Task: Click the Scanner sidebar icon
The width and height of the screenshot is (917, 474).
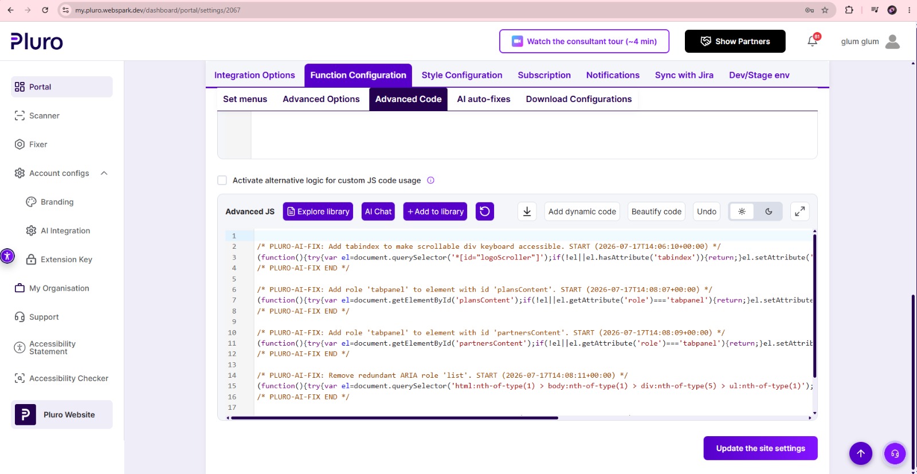Action: (19, 116)
